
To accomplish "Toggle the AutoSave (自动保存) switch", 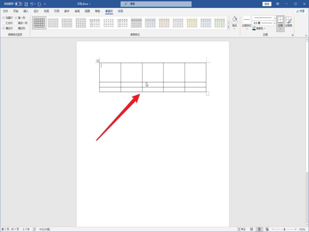I will (x=18, y=4).
